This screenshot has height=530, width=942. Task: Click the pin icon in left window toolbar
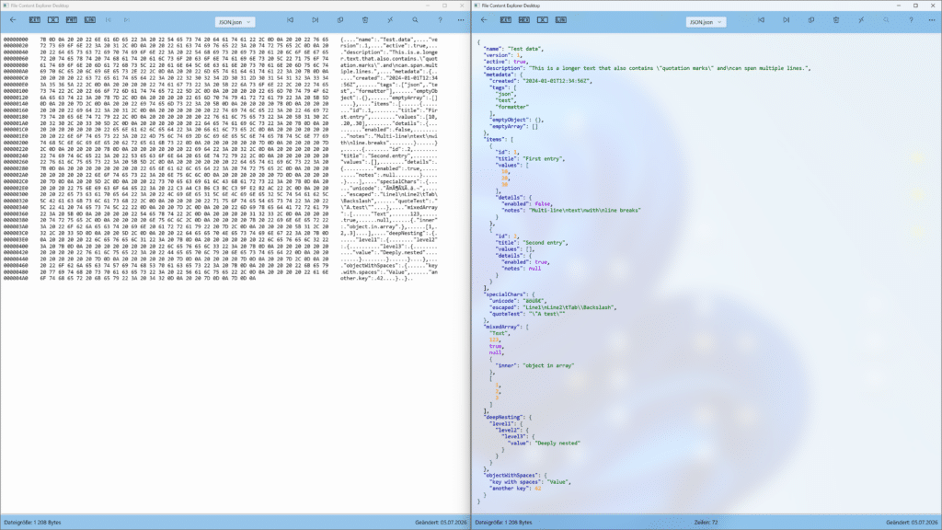pos(390,20)
